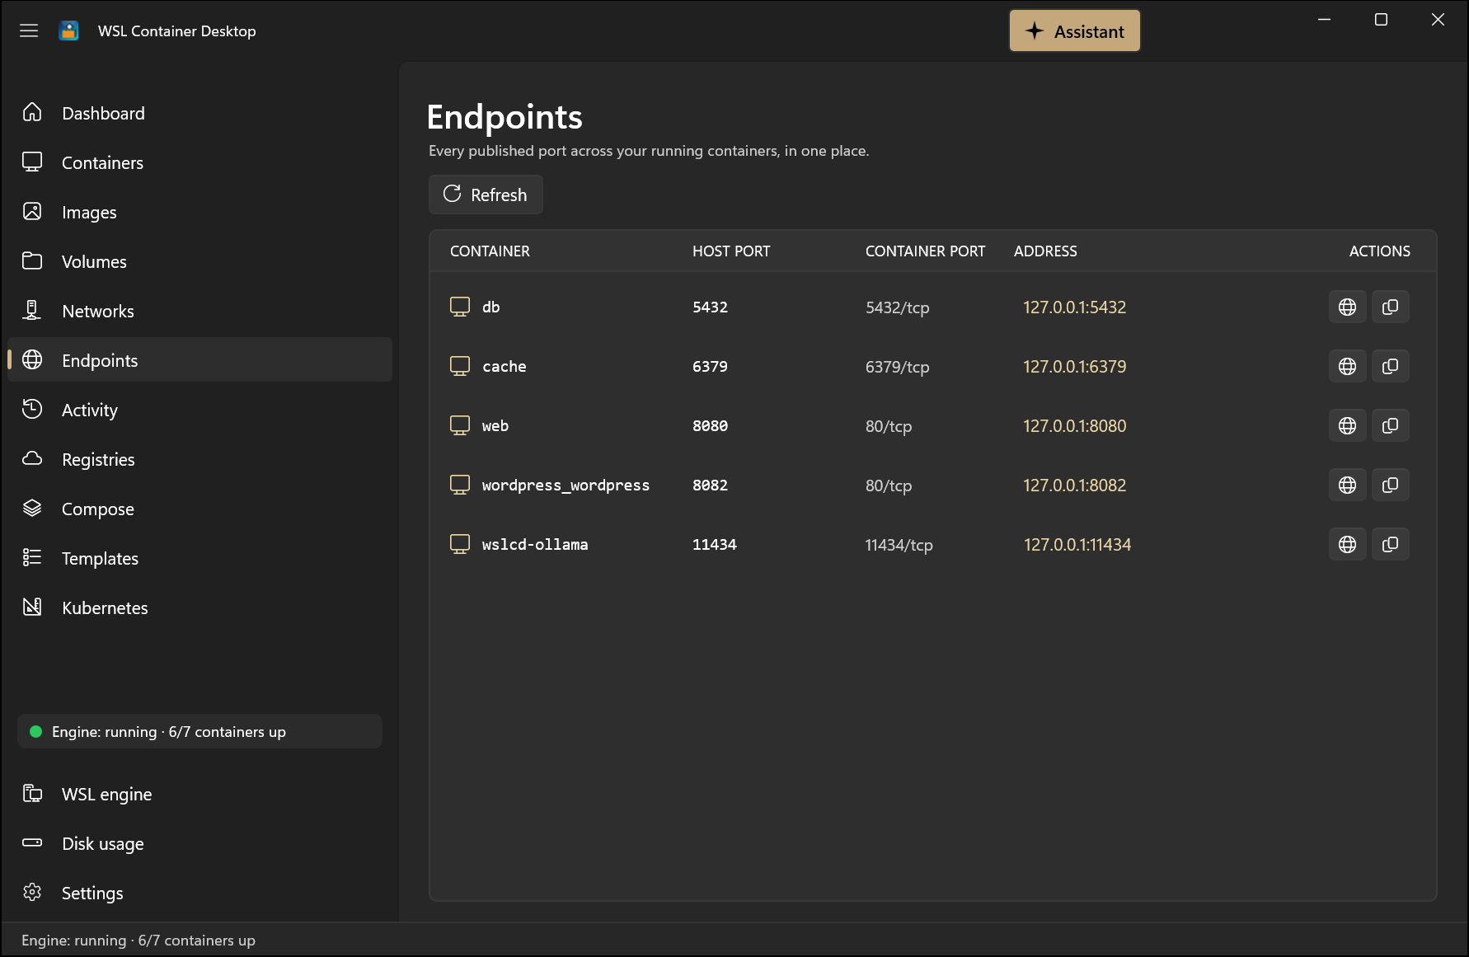Click address link 127.0.0.1:8082

click(1074, 485)
